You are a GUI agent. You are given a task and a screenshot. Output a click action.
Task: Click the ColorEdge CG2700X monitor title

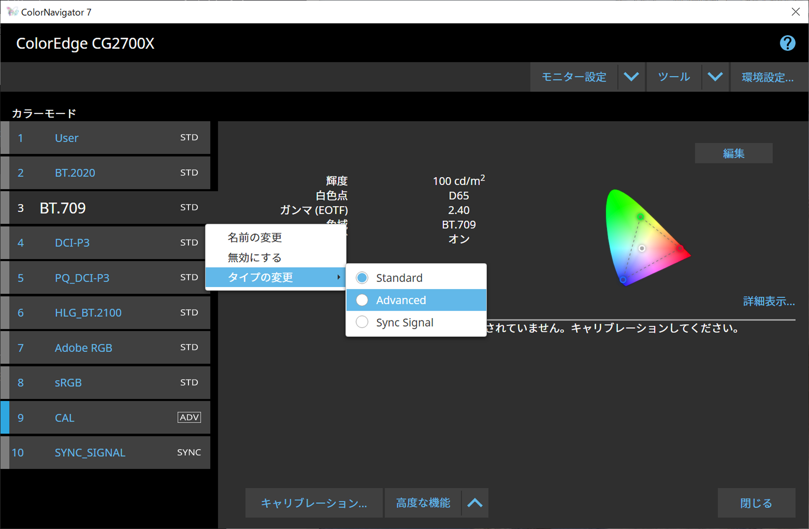tap(85, 43)
